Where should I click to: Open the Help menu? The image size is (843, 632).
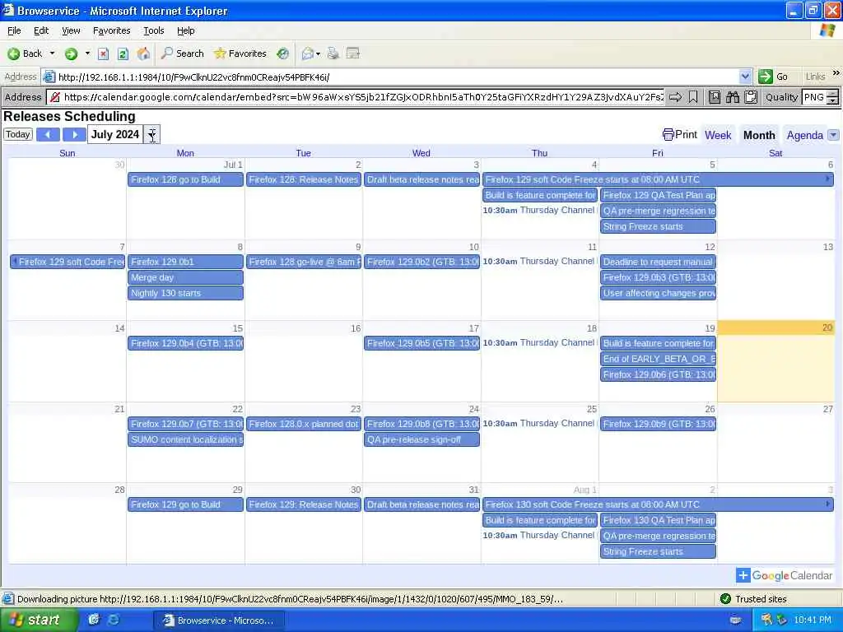pos(185,30)
